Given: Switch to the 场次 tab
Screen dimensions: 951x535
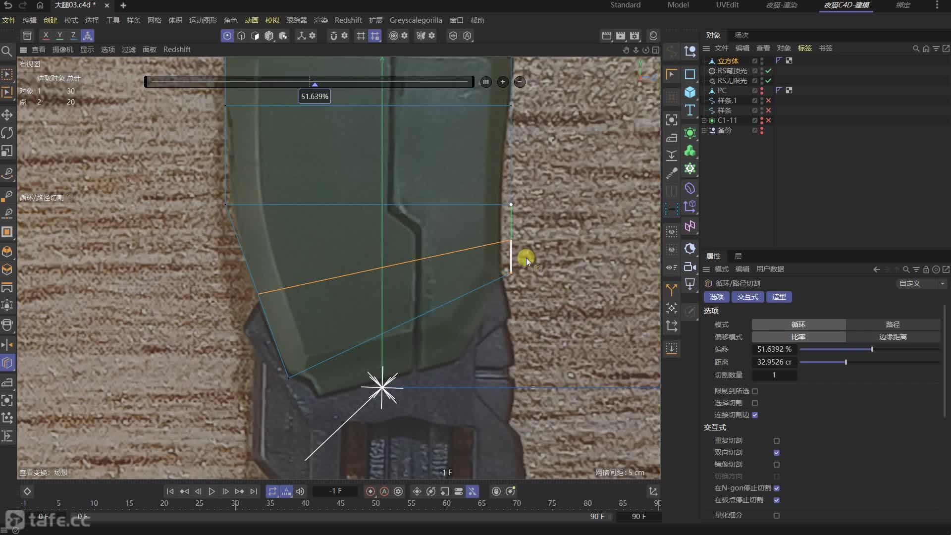Looking at the screenshot, I should [x=741, y=35].
